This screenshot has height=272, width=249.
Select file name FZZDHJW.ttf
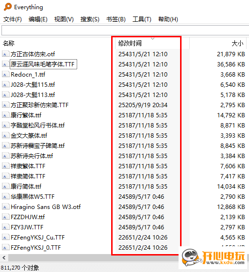click(28, 217)
